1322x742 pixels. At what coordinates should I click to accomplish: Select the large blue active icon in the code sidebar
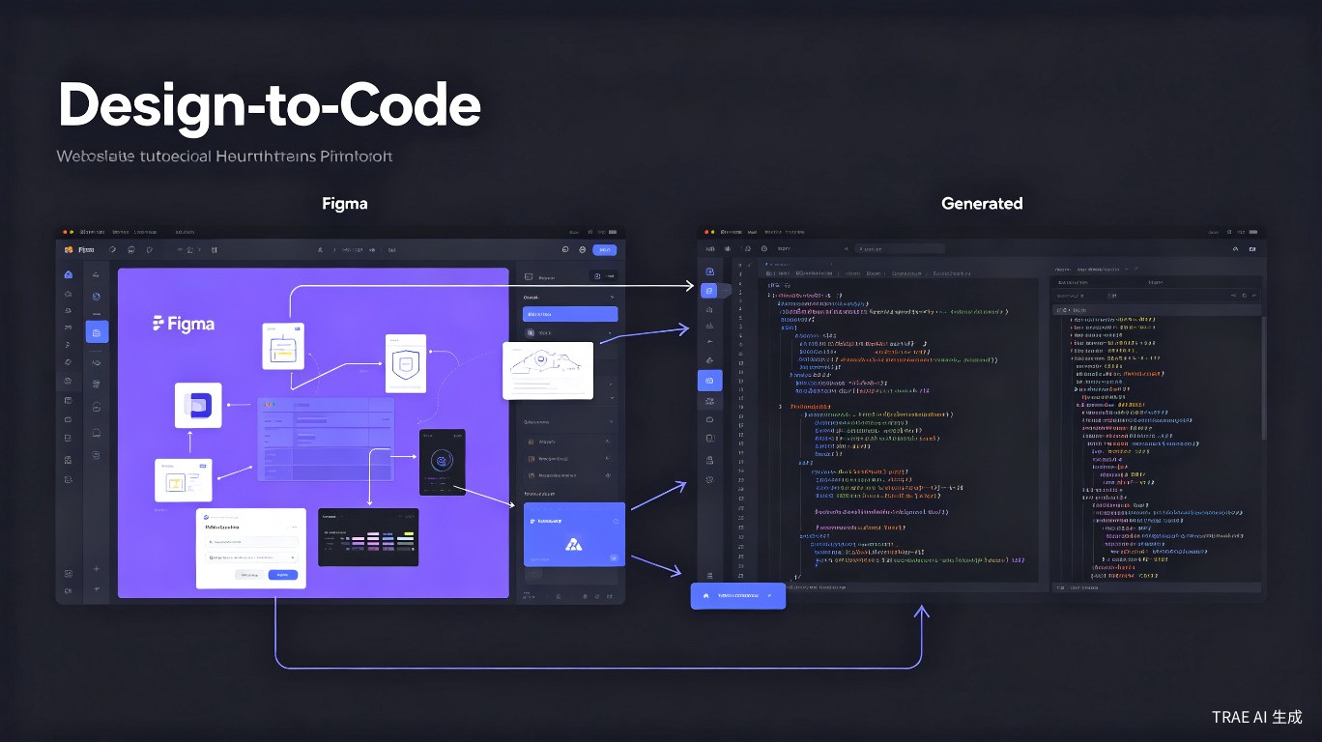[709, 381]
